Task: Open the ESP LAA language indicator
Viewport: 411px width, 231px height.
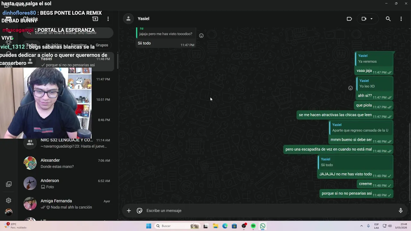Action: (x=376, y=226)
